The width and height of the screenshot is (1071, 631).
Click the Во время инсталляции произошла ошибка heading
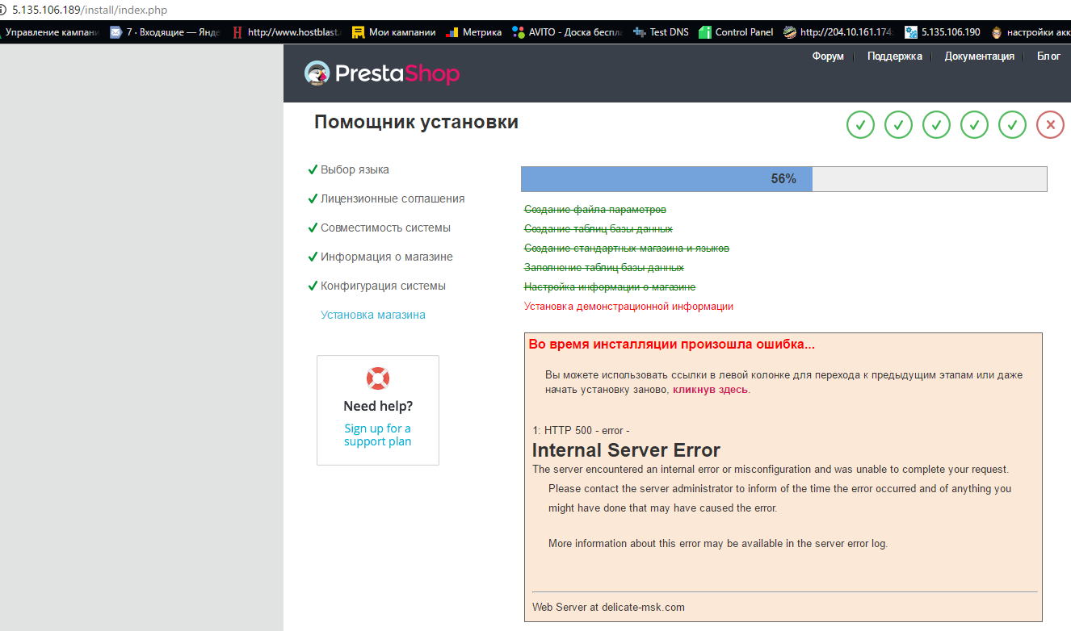tap(672, 345)
